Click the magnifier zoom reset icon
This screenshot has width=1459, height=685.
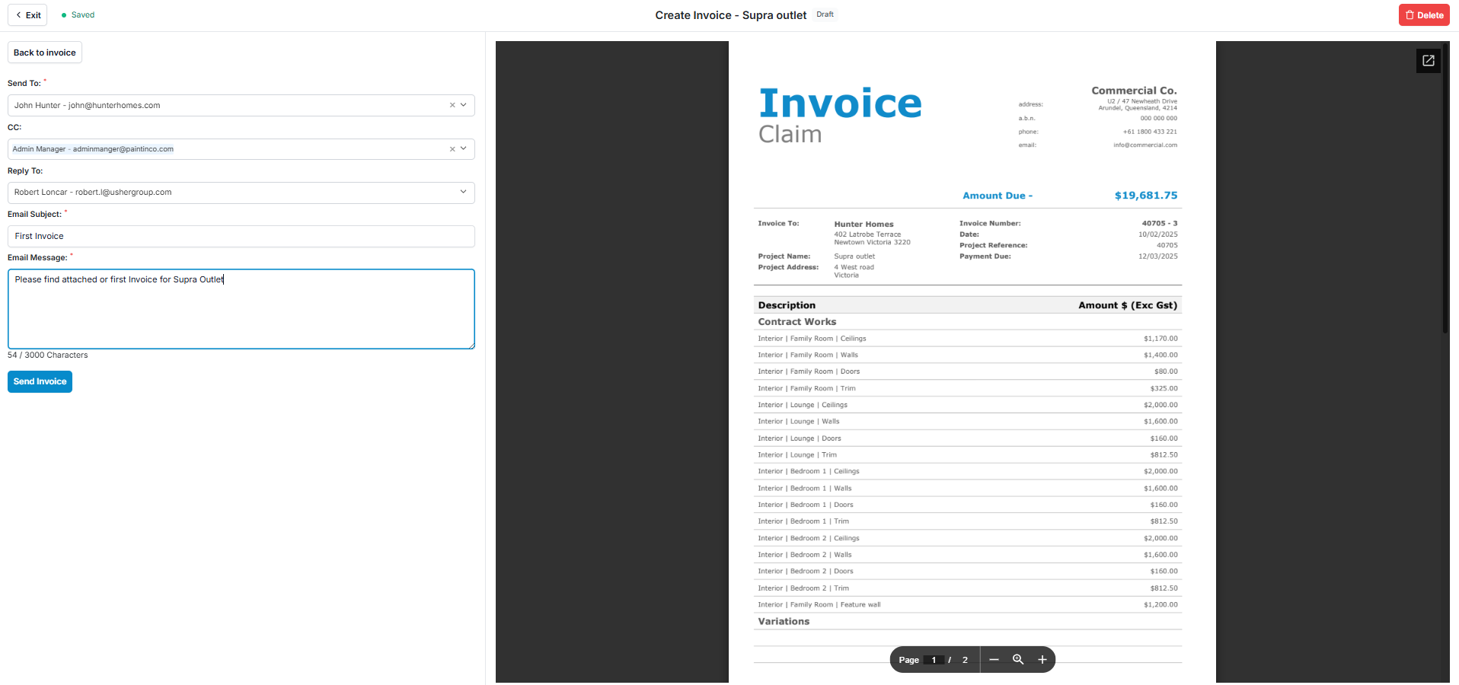pyautogui.click(x=1017, y=660)
